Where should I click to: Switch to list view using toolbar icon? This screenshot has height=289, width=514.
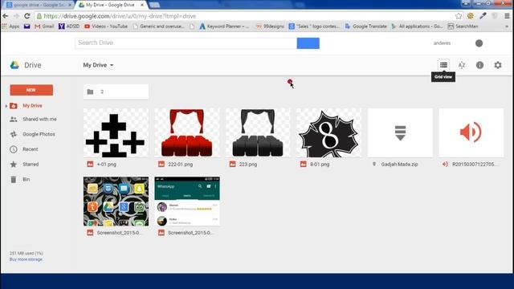click(443, 65)
